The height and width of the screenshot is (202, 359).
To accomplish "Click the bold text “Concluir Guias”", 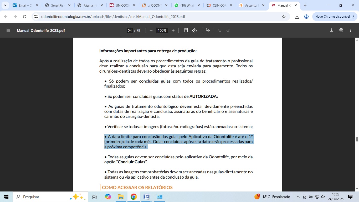I will coord(132,162).
